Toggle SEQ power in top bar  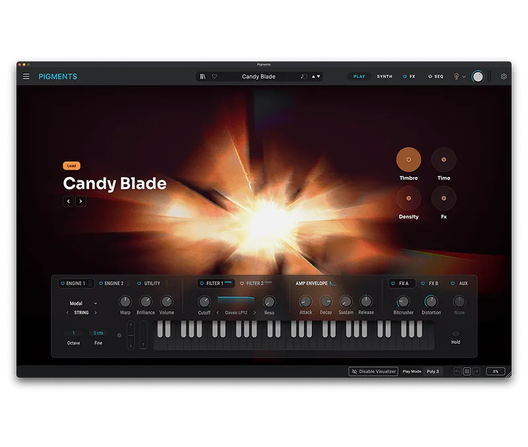[430, 77]
